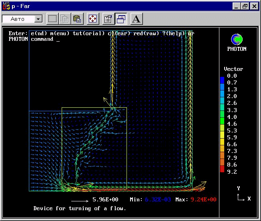Toggle the Background windows toolbar button

(x=120, y=19)
